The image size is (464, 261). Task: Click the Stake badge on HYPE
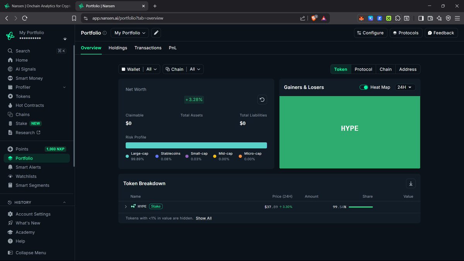tap(156, 206)
